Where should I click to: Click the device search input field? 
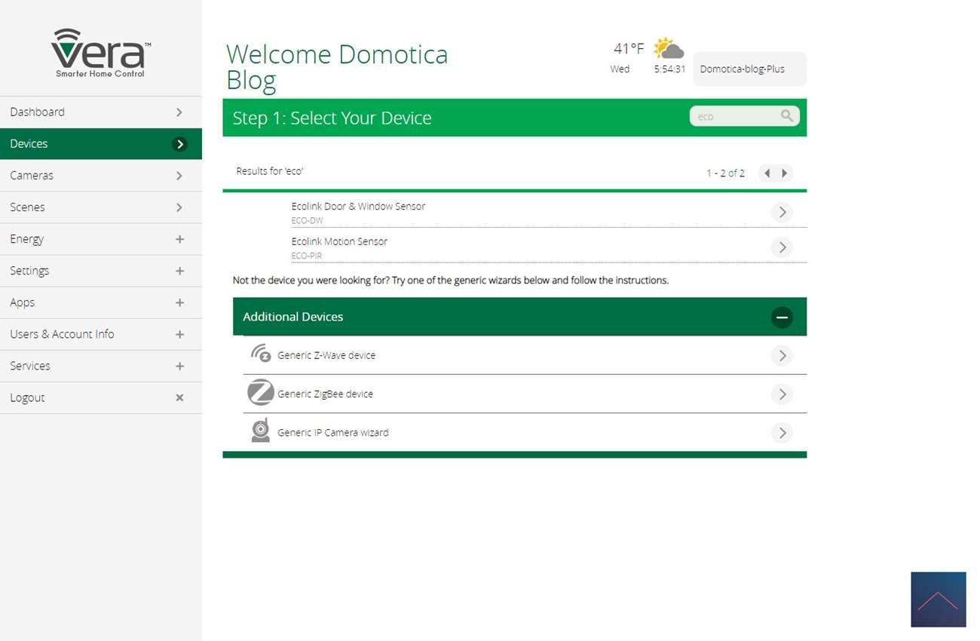click(x=735, y=117)
